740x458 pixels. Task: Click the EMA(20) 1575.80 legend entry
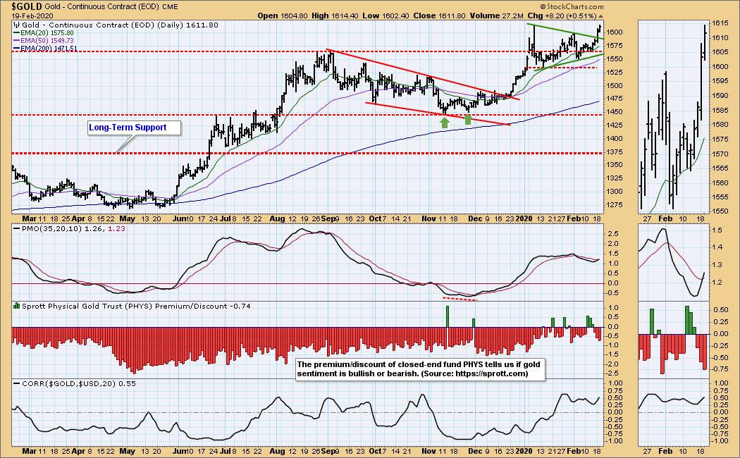point(47,33)
